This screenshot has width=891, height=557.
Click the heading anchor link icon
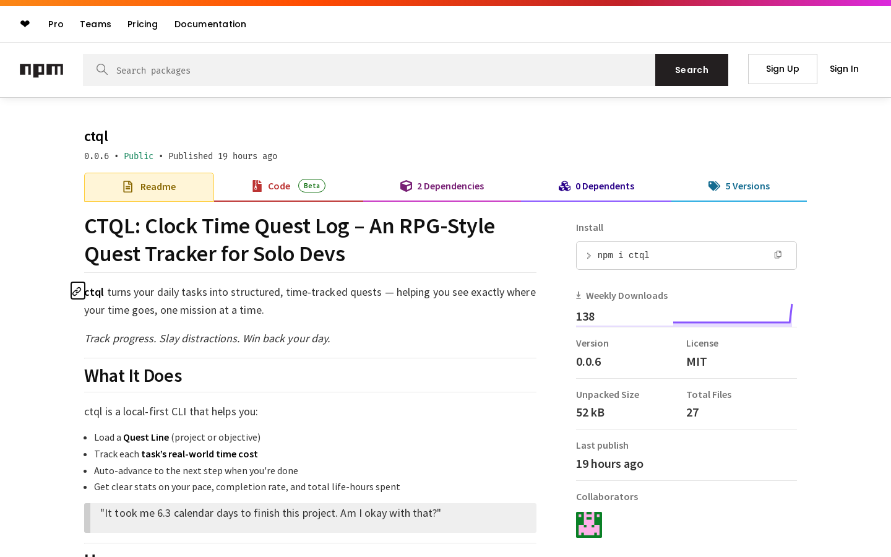[77, 291]
